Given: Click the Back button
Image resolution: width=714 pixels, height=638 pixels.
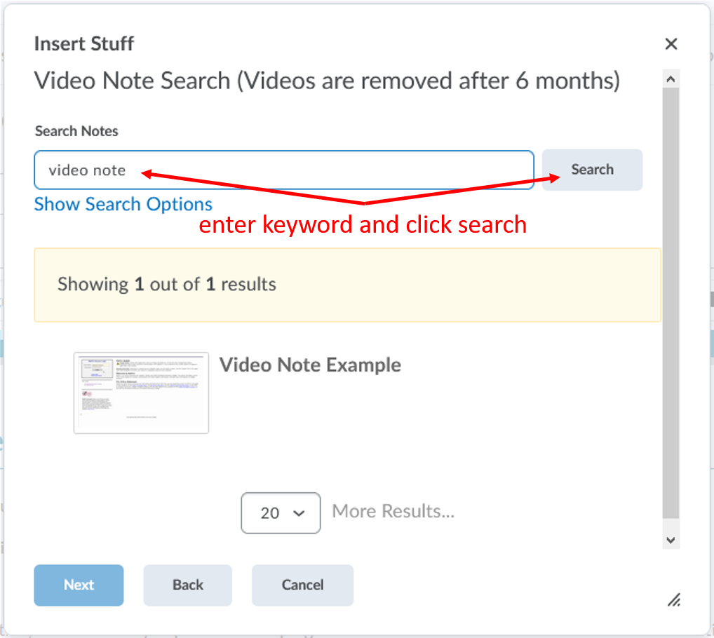Looking at the screenshot, I should pyautogui.click(x=187, y=585).
